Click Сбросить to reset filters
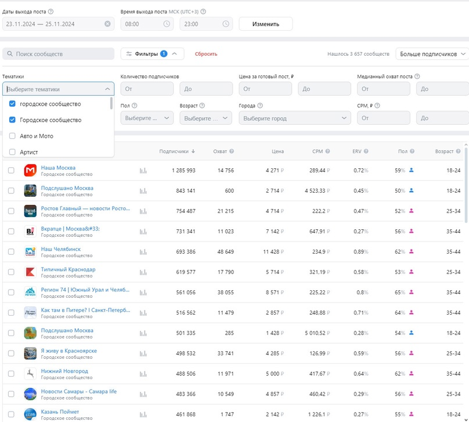Image resolution: width=469 pixels, height=422 pixels. 206,54
